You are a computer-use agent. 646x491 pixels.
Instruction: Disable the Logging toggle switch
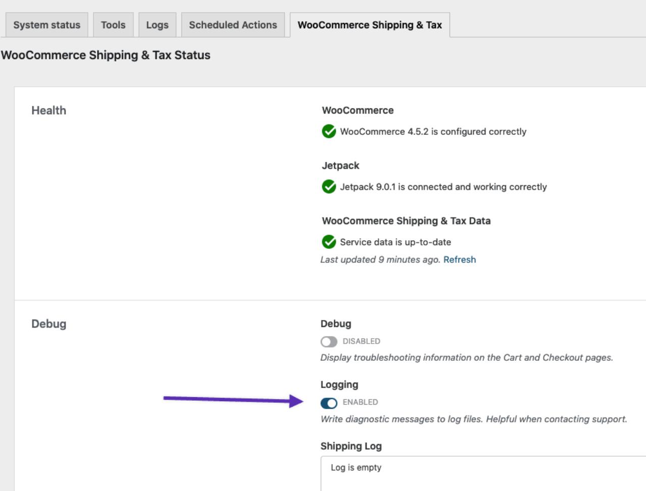click(329, 403)
